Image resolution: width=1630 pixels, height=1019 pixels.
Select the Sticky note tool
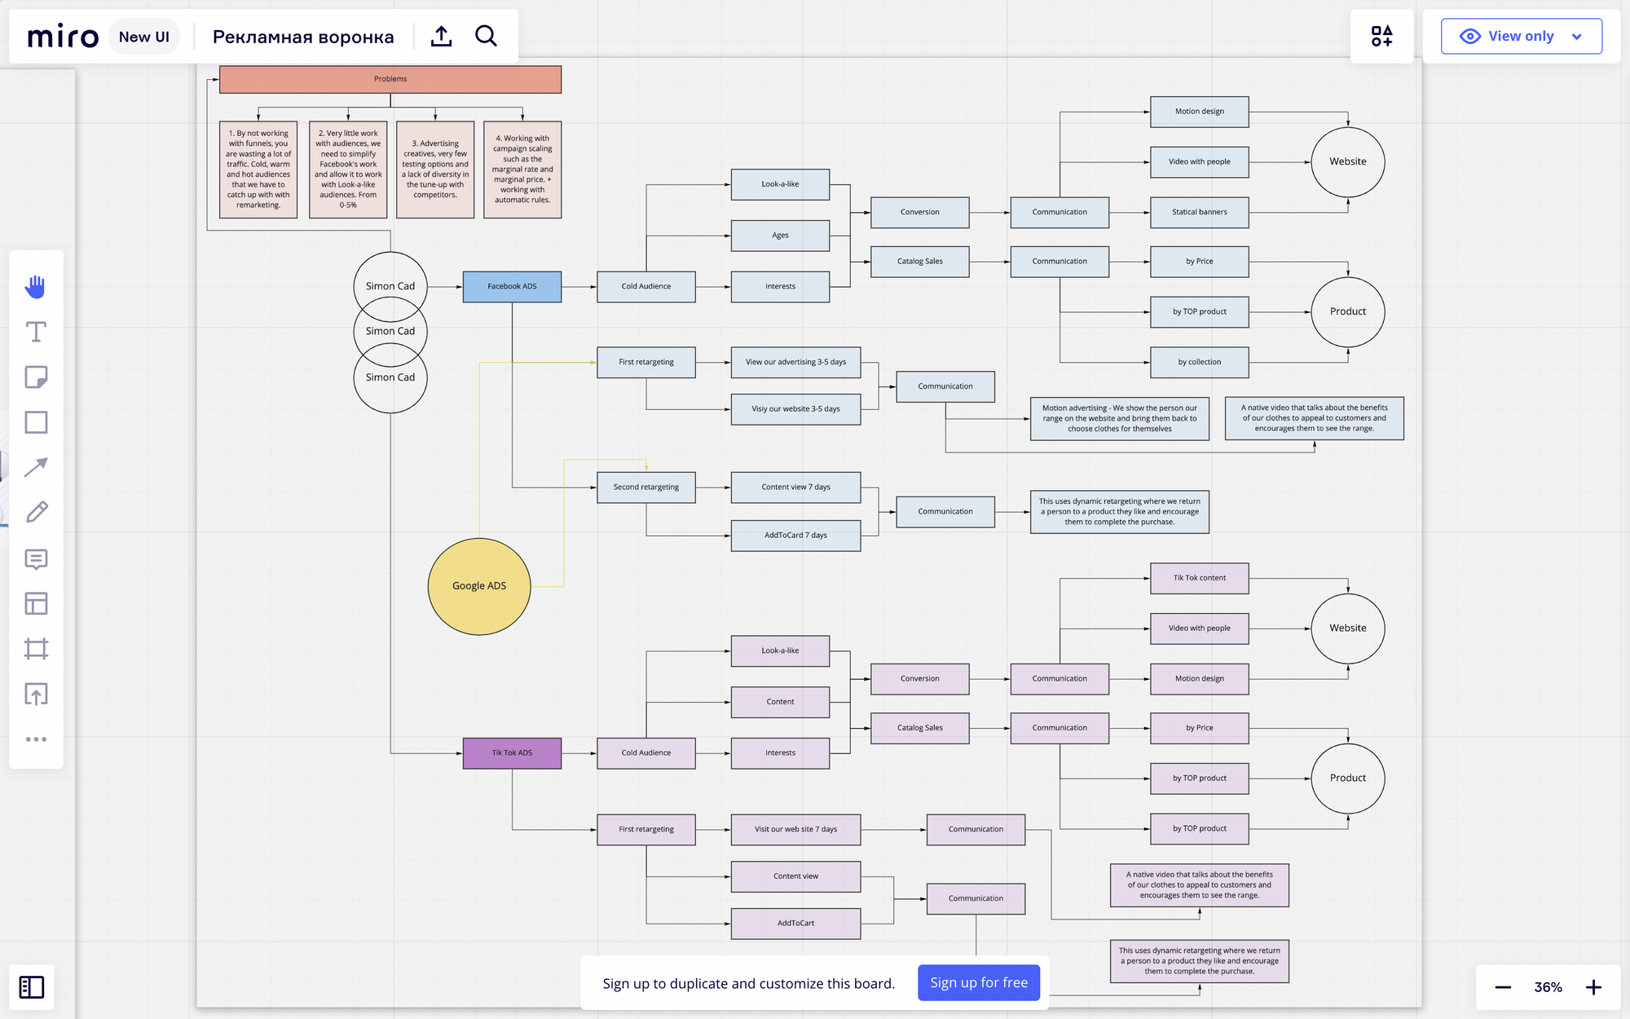point(36,377)
